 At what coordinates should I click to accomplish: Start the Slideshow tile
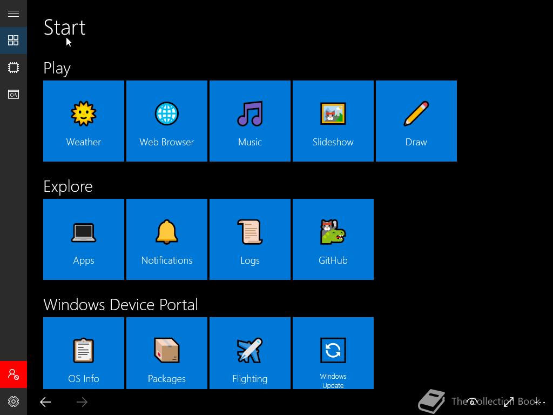[333, 121]
